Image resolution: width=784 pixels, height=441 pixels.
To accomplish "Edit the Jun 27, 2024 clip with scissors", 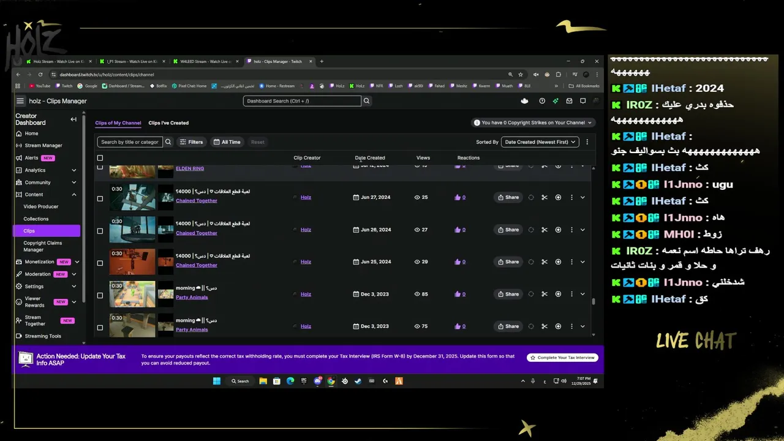I will click(x=544, y=197).
